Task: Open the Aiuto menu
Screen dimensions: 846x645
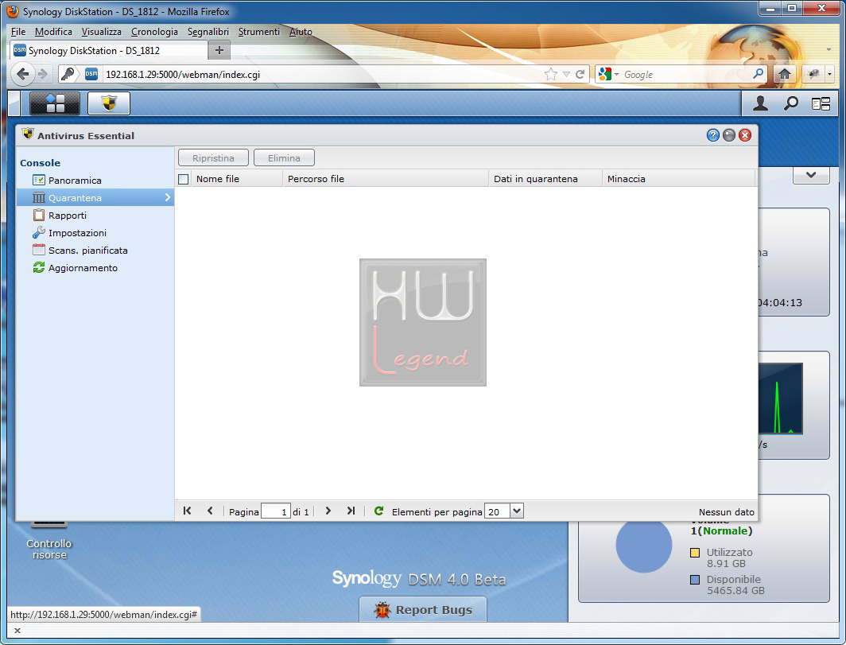Action: pos(301,32)
